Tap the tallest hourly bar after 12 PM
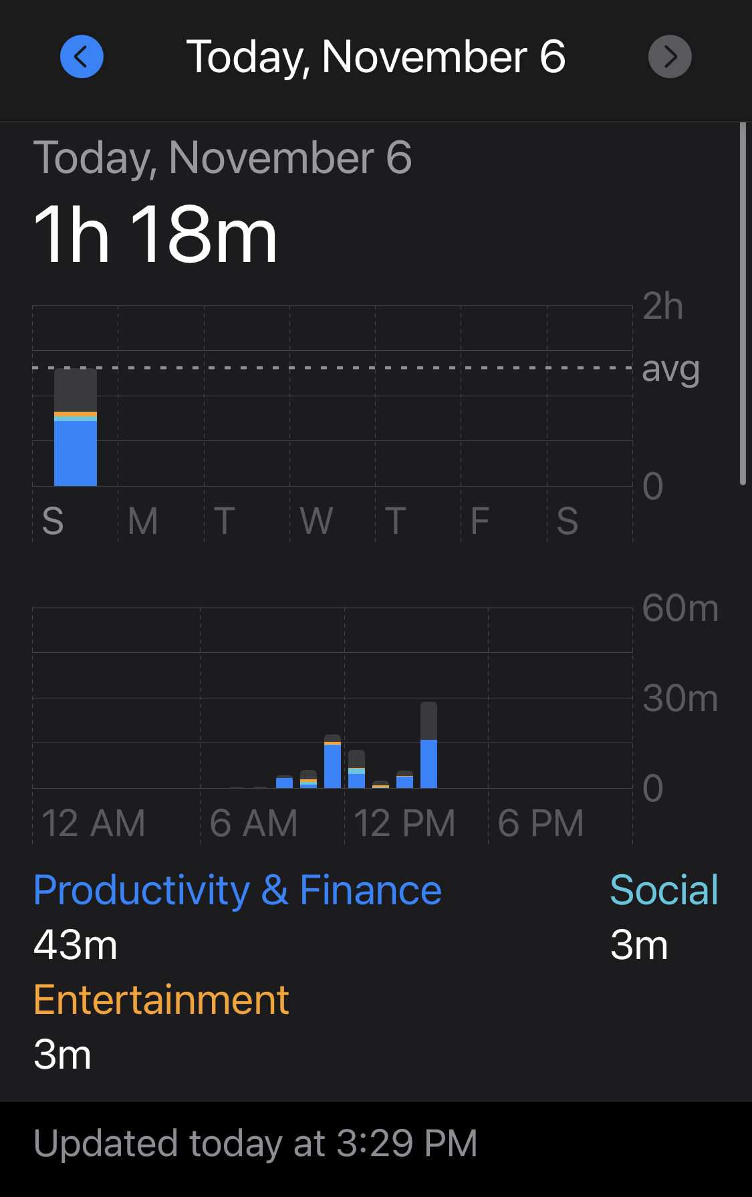The width and height of the screenshot is (752, 1197). tap(428, 745)
